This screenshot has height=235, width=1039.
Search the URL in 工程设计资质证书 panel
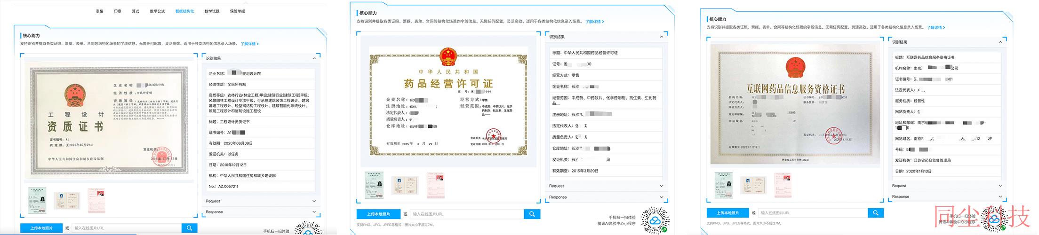pyautogui.click(x=189, y=228)
